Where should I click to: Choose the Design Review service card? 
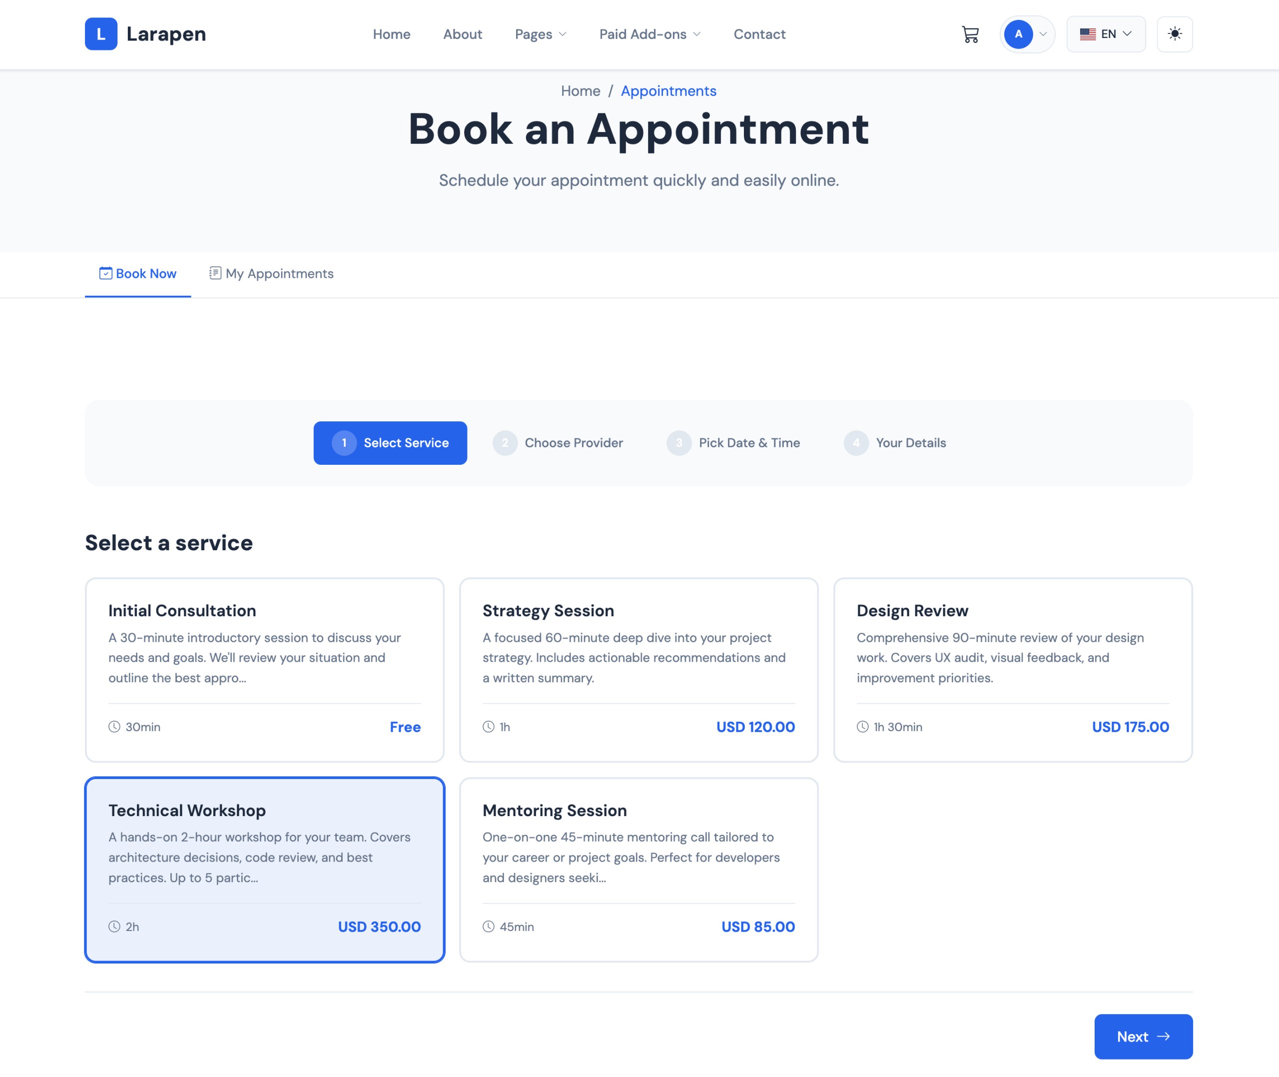click(x=1012, y=669)
